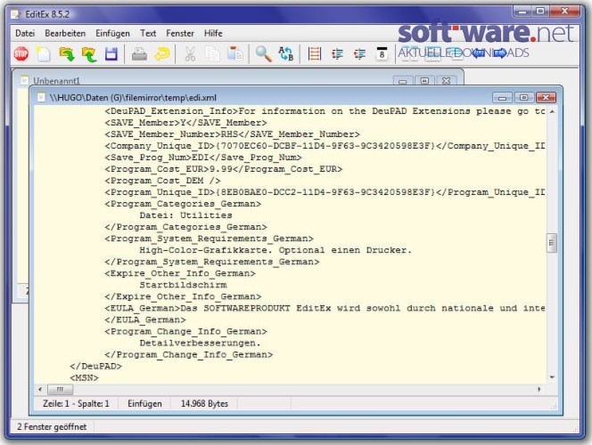Maximize the edi.xml document window
Screen dimensions: 592x445
[523, 98]
